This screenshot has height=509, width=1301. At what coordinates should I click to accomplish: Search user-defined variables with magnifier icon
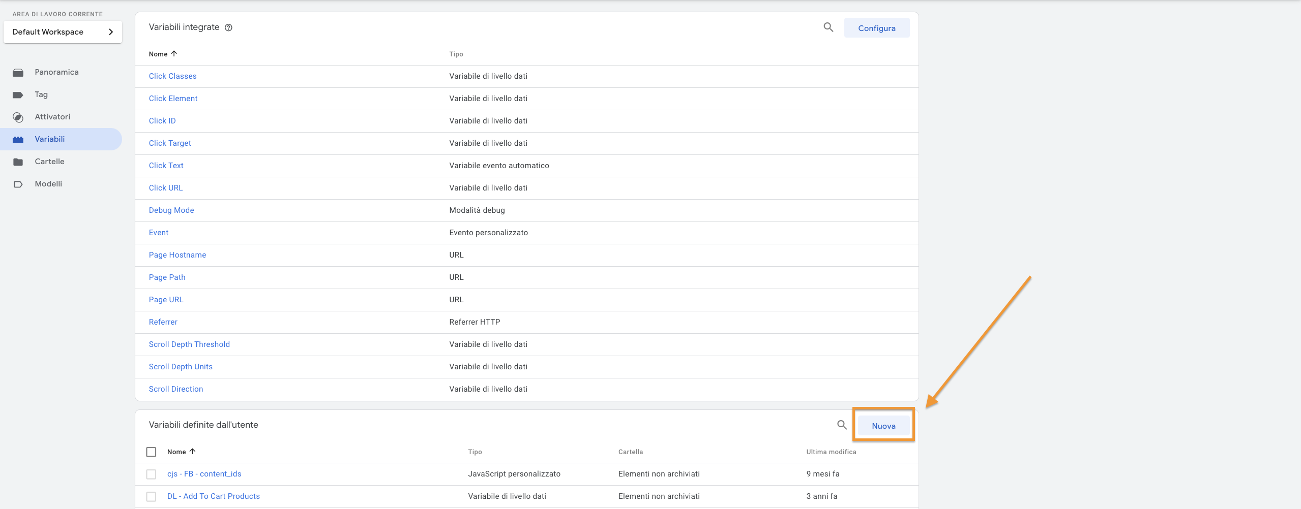(x=842, y=425)
